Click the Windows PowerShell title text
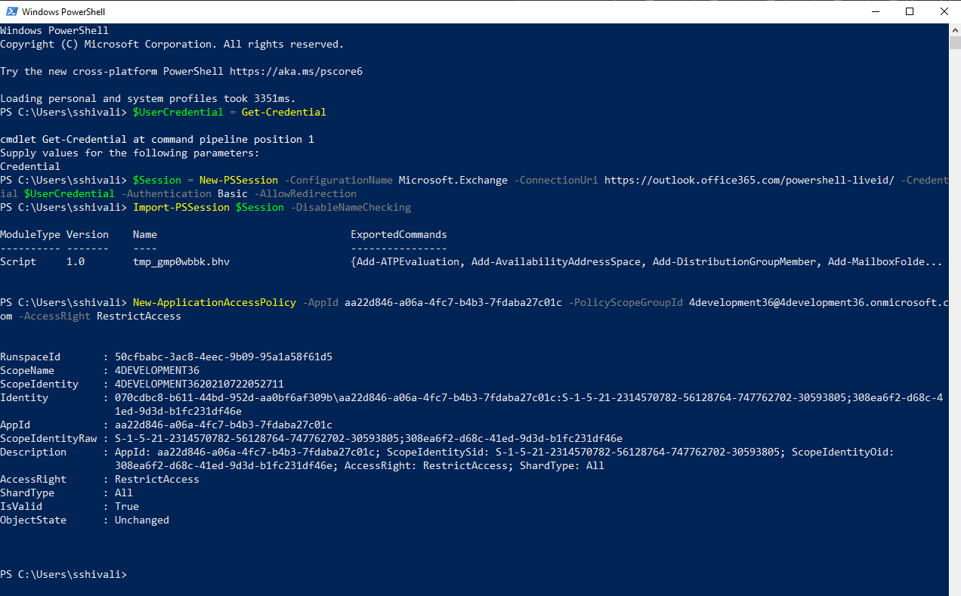This screenshot has width=961, height=596. [x=64, y=12]
